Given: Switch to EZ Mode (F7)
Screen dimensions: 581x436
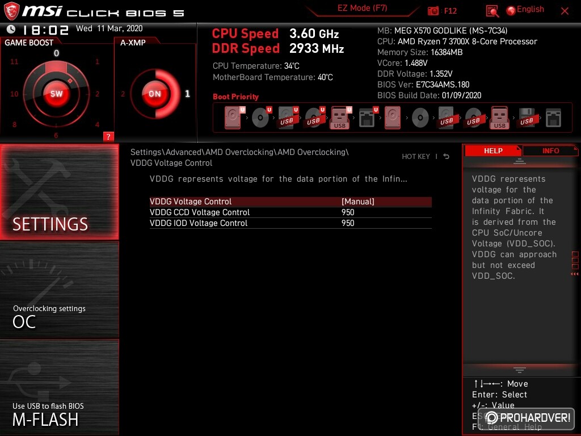Looking at the screenshot, I should [x=362, y=8].
